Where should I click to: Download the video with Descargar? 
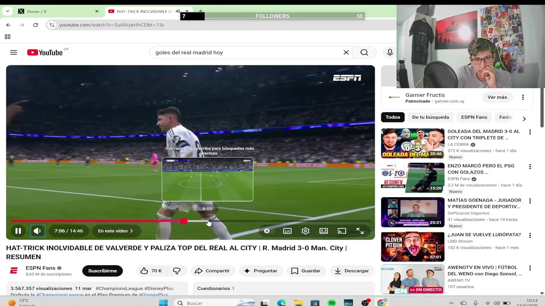[352, 271]
